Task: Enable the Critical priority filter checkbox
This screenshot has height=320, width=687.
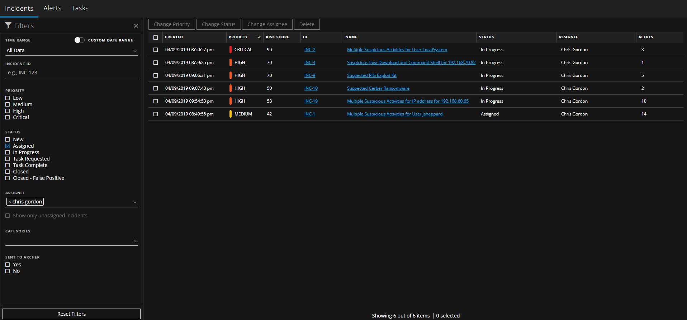Action: click(8, 117)
